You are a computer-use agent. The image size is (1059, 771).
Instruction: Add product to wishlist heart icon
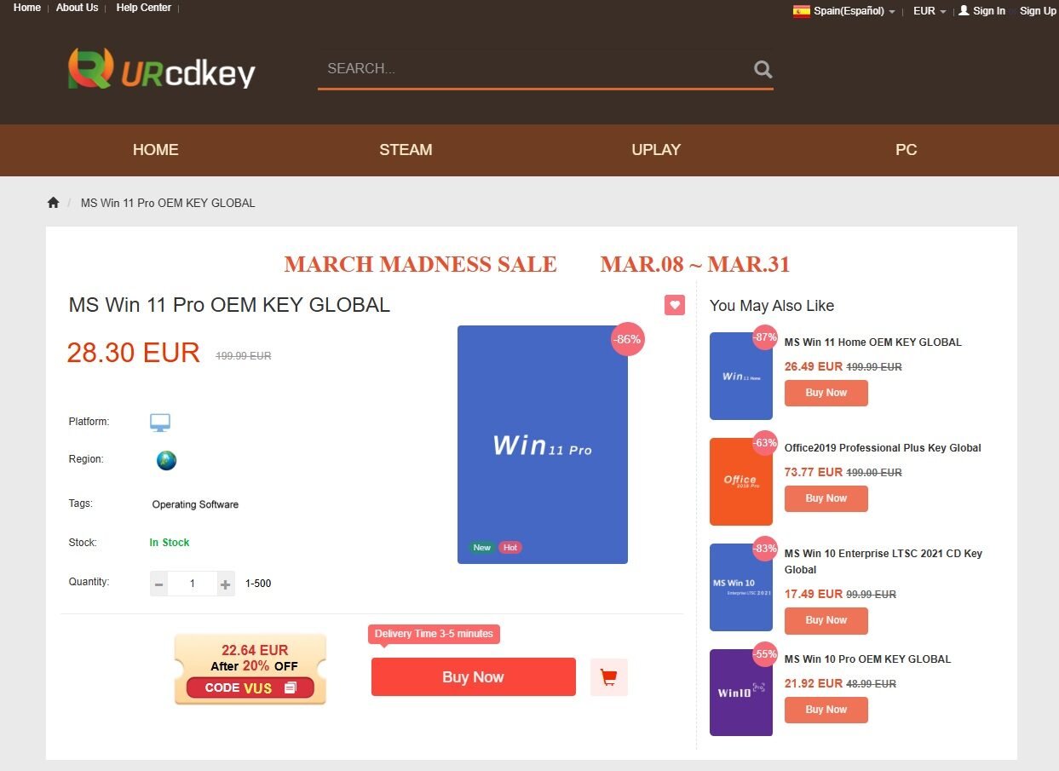click(x=675, y=304)
